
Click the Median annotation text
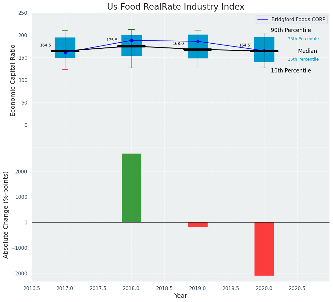click(x=307, y=51)
